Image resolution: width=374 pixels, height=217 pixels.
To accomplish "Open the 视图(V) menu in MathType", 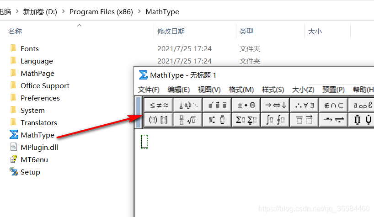I will (x=209, y=90).
